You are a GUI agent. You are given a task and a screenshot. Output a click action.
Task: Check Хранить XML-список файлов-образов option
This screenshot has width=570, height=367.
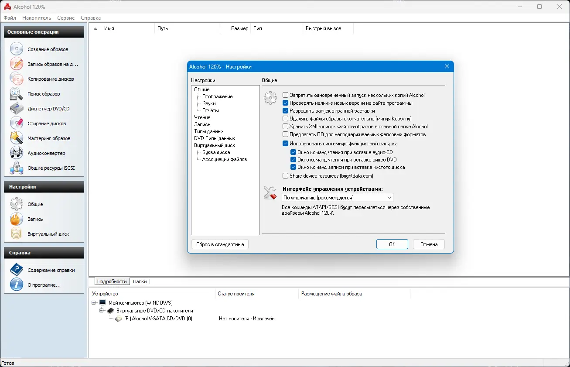click(285, 127)
